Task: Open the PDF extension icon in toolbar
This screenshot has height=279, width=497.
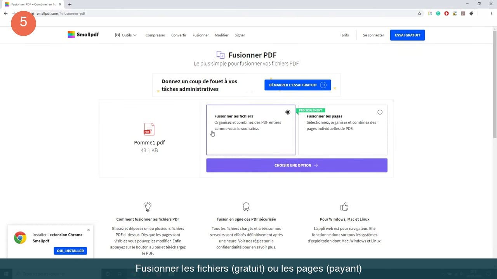Action: 463,13
